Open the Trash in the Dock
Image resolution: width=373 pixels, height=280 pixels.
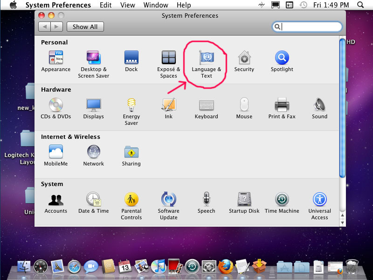352,266
